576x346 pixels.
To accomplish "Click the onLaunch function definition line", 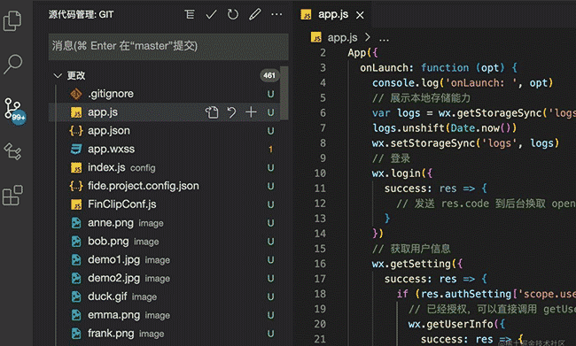I will (439, 68).
